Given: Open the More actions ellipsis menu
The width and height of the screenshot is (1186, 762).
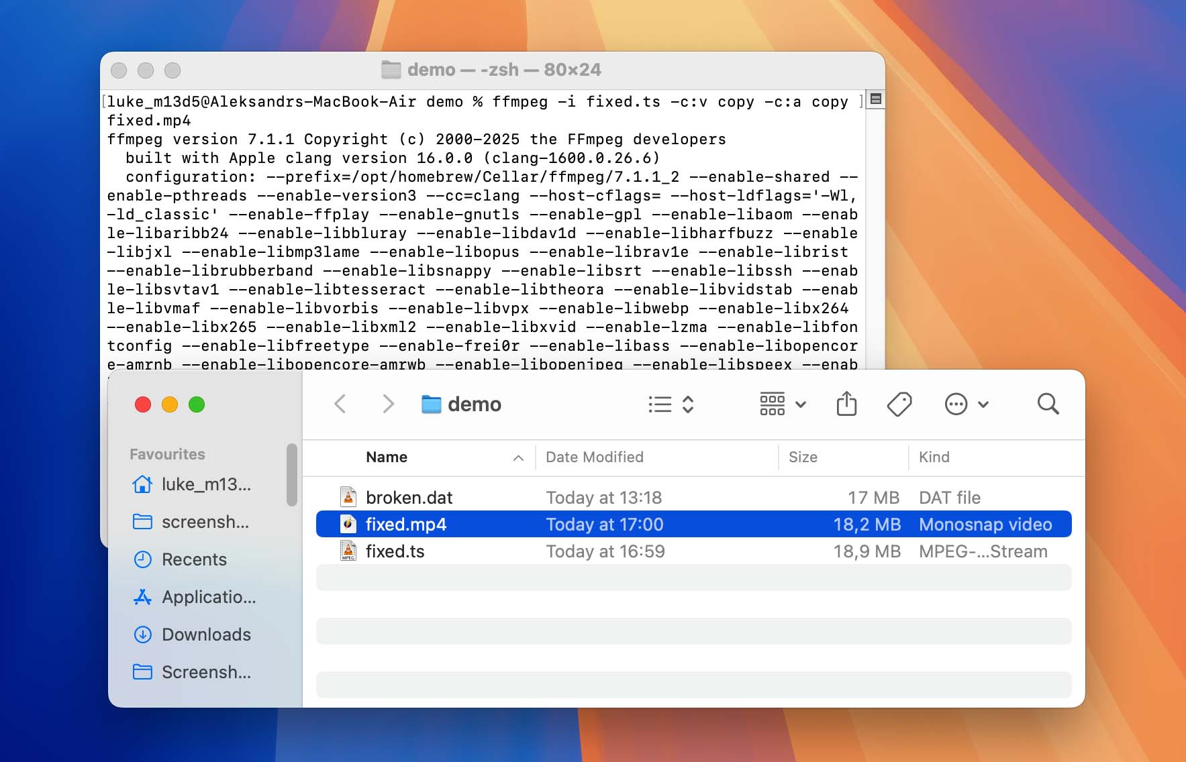Looking at the screenshot, I should pos(967,404).
